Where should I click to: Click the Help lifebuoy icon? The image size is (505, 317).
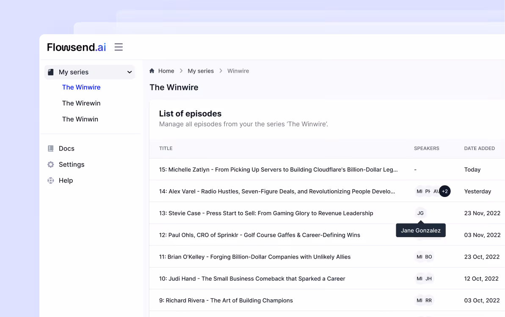pos(50,180)
